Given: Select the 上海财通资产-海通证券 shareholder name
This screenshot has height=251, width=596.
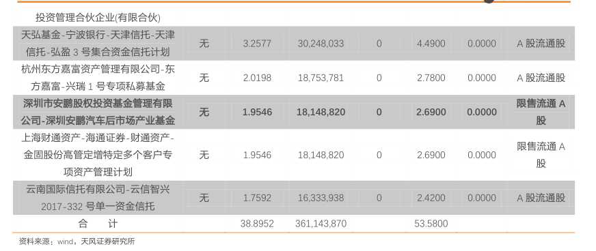Looking at the screenshot, I should coord(98,155).
